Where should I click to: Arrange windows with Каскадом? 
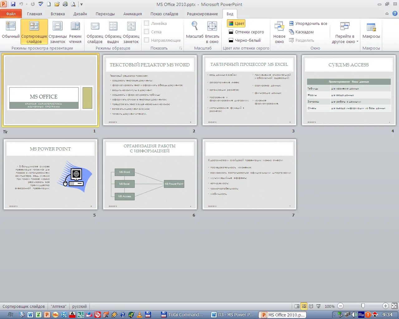(301, 32)
